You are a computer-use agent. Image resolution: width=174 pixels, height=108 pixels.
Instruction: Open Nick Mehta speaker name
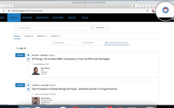point(45,68)
